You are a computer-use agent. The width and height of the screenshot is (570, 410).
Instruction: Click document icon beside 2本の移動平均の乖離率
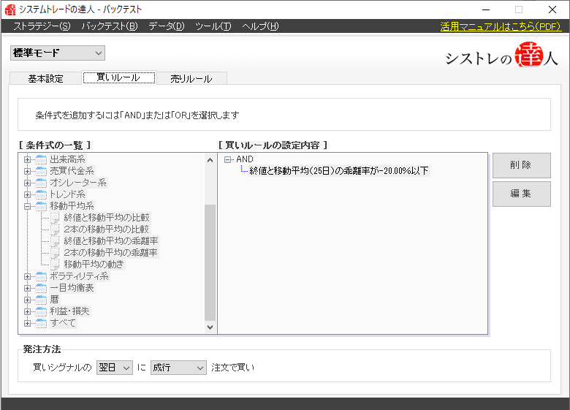(x=55, y=253)
